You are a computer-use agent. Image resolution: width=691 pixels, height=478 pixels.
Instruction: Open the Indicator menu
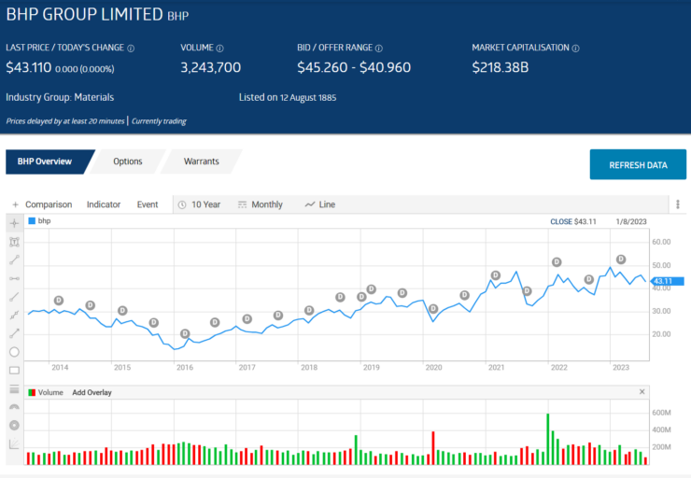click(x=104, y=204)
